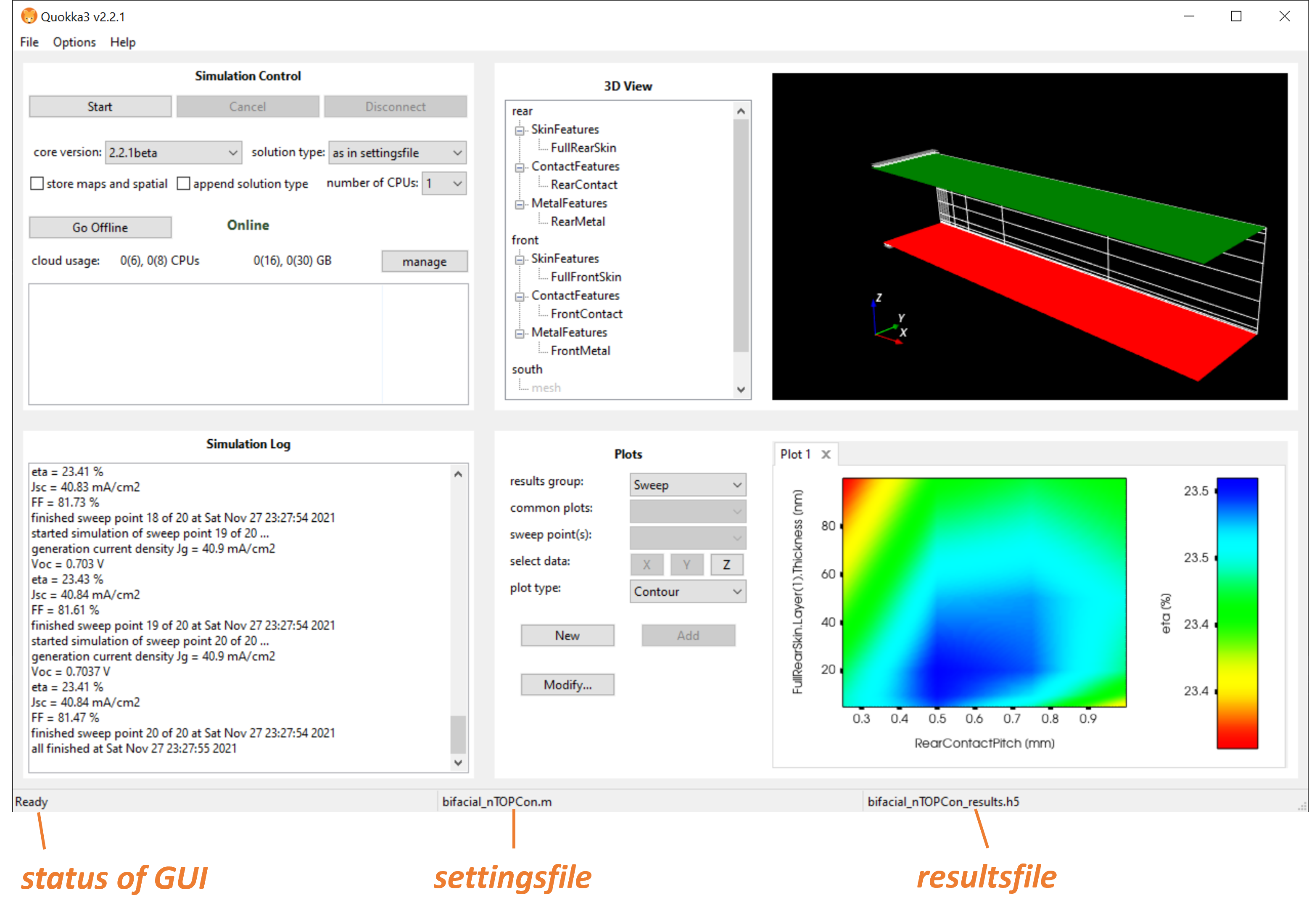Viewport: 1309px width, 919px height.
Task: Click the contour plot area
Action: (984, 592)
